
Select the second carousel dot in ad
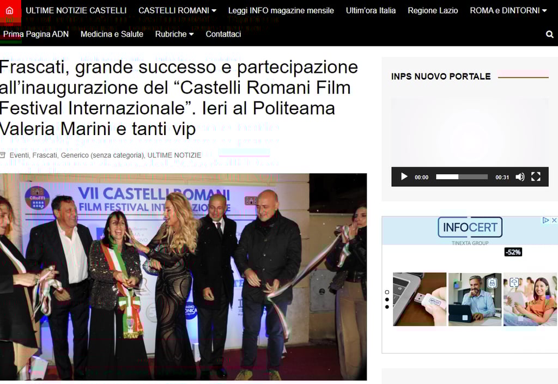click(387, 300)
